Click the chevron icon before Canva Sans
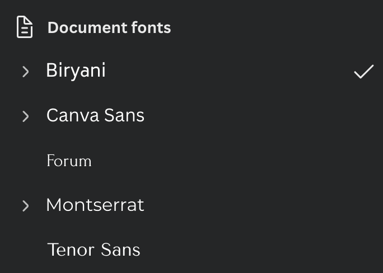Viewport: 383px width, 273px height. click(x=25, y=116)
